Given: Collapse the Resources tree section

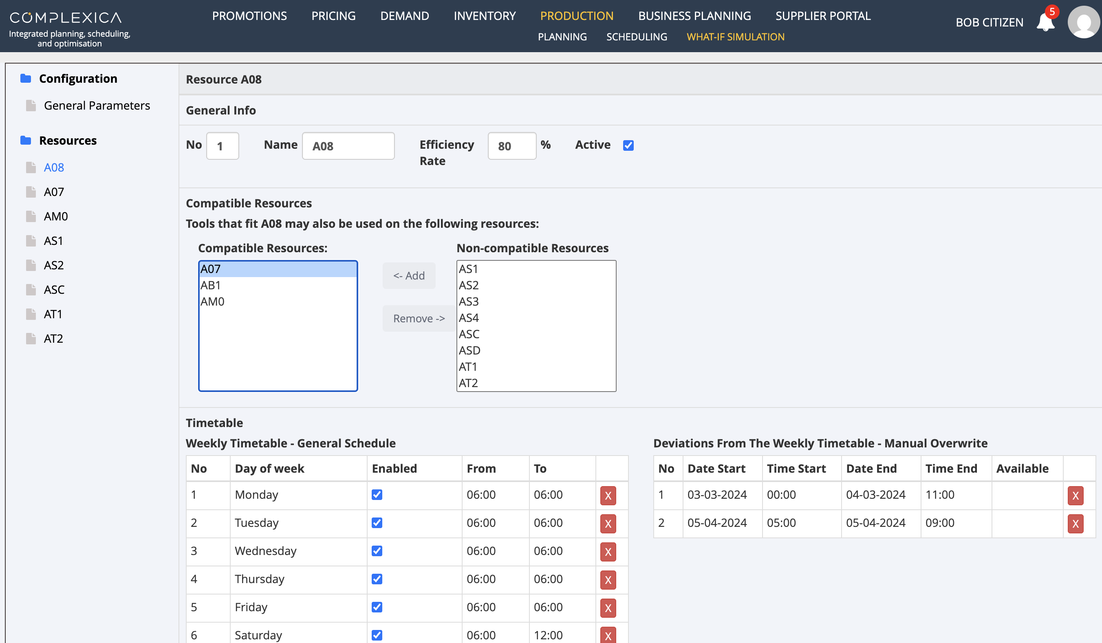Looking at the screenshot, I should pyautogui.click(x=68, y=140).
